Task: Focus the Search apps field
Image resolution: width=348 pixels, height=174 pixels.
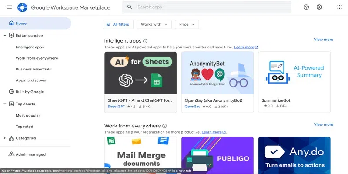Action: click(206, 7)
